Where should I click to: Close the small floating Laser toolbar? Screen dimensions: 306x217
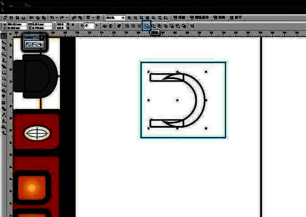point(42,38)
